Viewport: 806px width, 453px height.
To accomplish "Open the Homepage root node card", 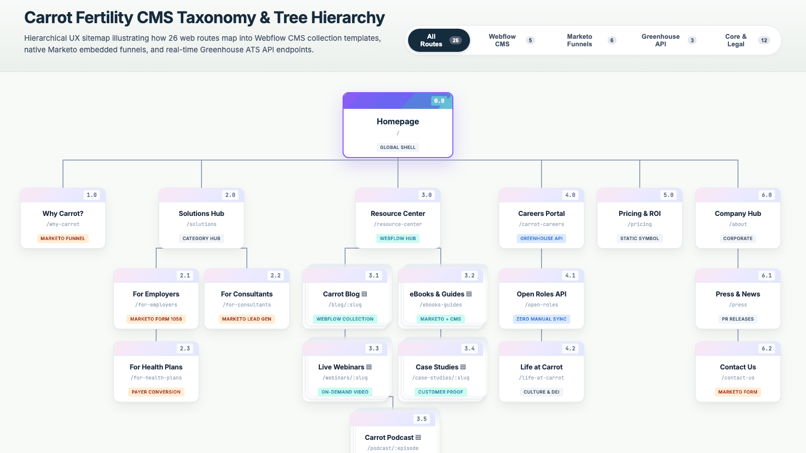I will 398,125.
